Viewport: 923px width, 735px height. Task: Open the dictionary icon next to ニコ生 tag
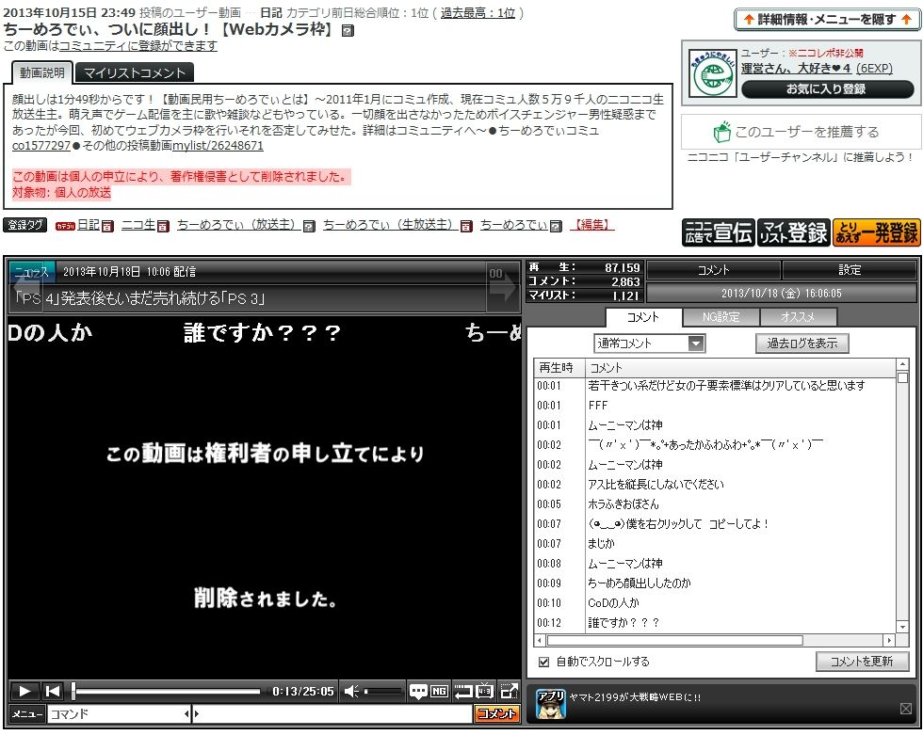pyautogui.click(x=163, y=226)
